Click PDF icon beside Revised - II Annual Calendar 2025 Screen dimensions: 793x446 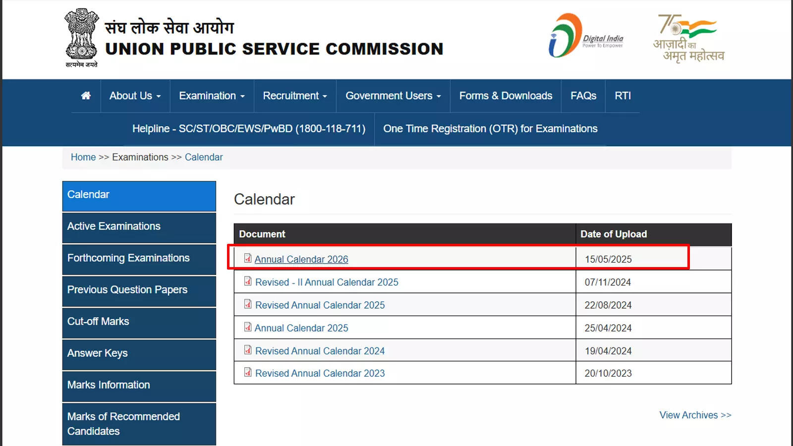click(248, 281)
